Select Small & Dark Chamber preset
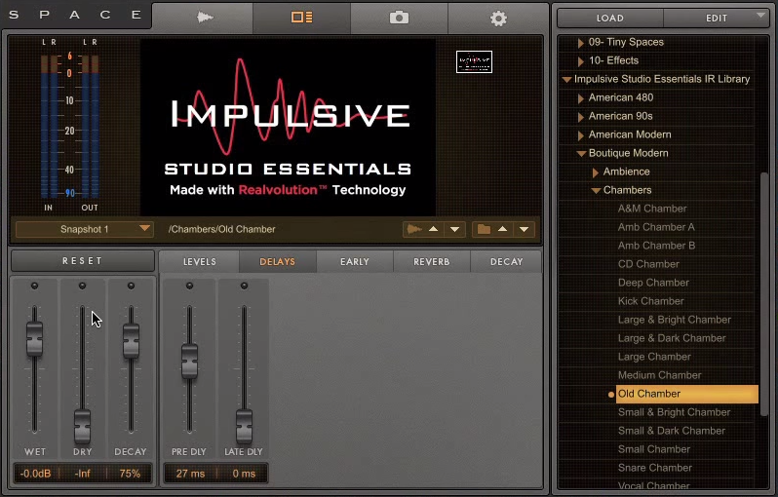The width and height of the screenshot is (778, 497). [672, 431]
